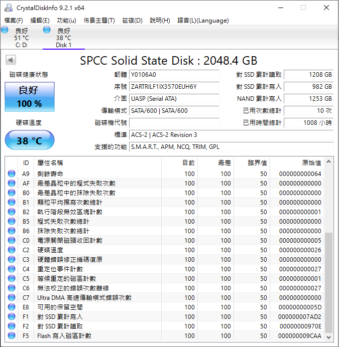Click the previous disk arrow button

[x=10, y=61]
